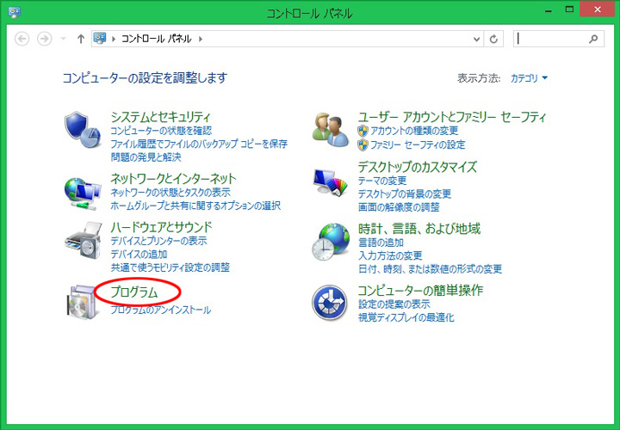Click the shield icon beside ファミリー セーフティの設定

pos(363,145)
